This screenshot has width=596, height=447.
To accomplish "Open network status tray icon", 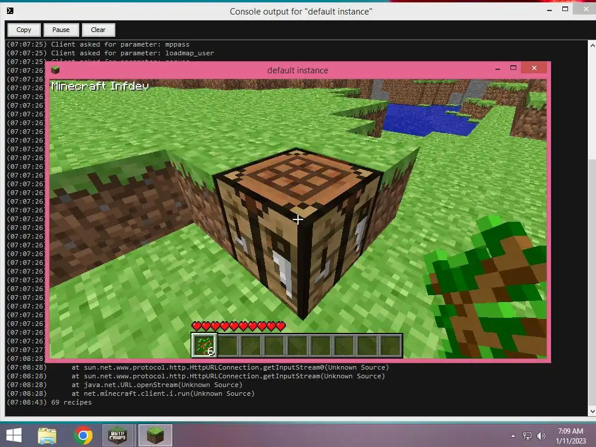I will point(527,435).
